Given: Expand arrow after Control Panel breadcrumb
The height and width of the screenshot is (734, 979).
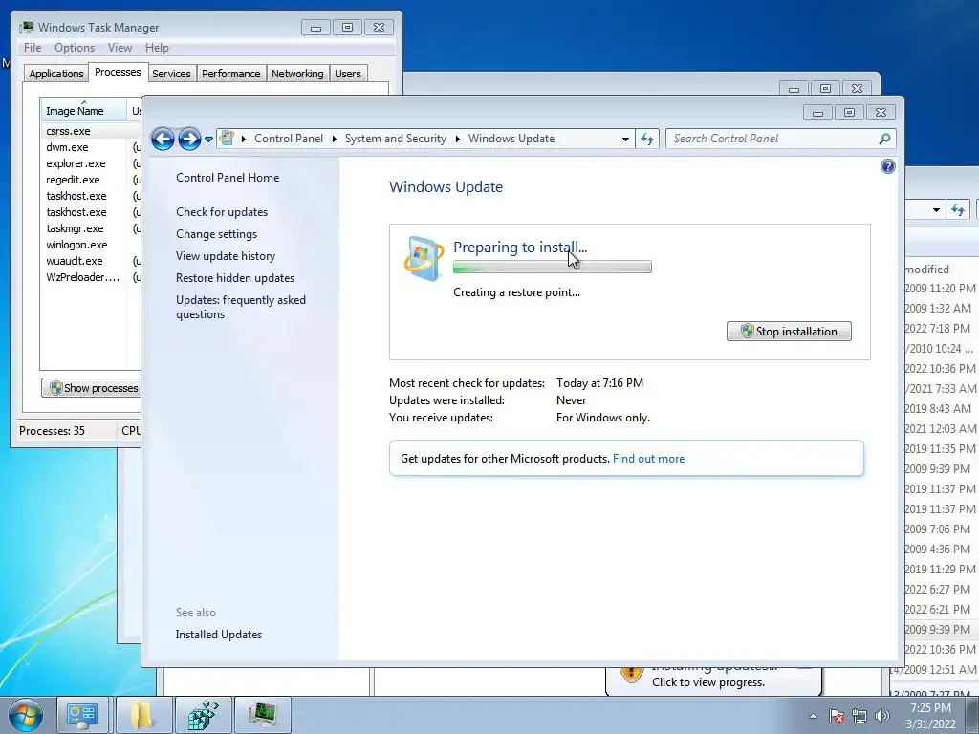Looking at the screenshot, I should click(334, 139).
